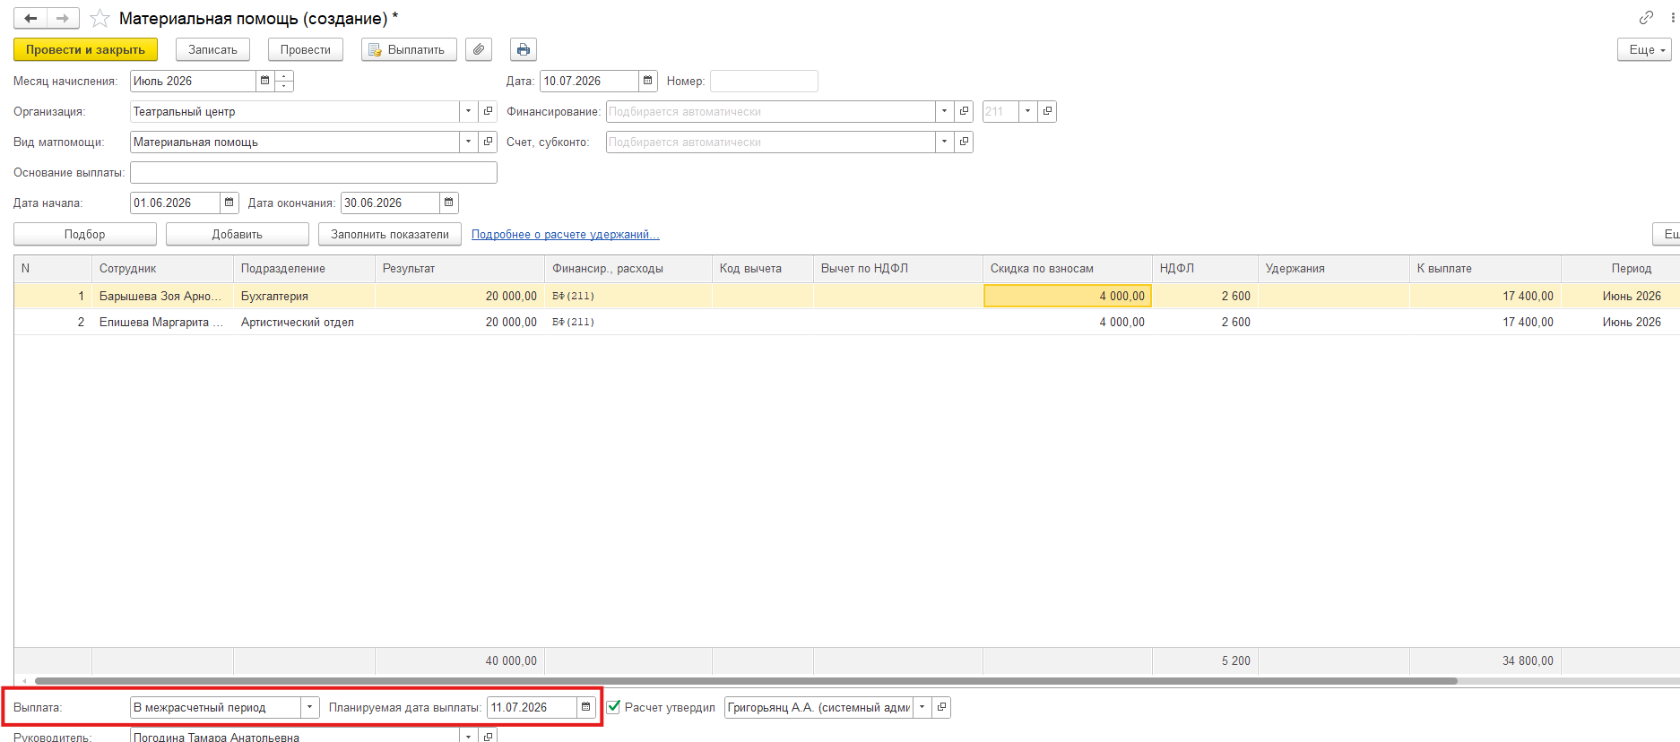Screen dimensions: 1680x742
Task: Open the attached files paperclip button
Action: 479,49
